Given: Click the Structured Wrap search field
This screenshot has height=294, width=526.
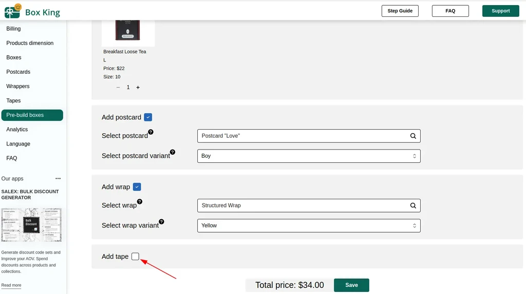Looking at the screenshot, I should (x=309, y=205).
